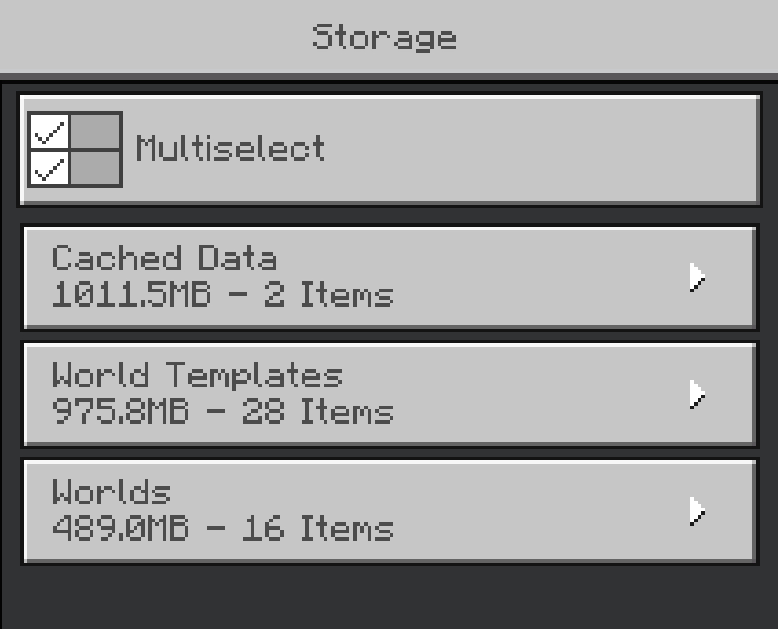Click the top checkmark in Multiselect icon
The image size is (778, 629).
click(50, 132)
